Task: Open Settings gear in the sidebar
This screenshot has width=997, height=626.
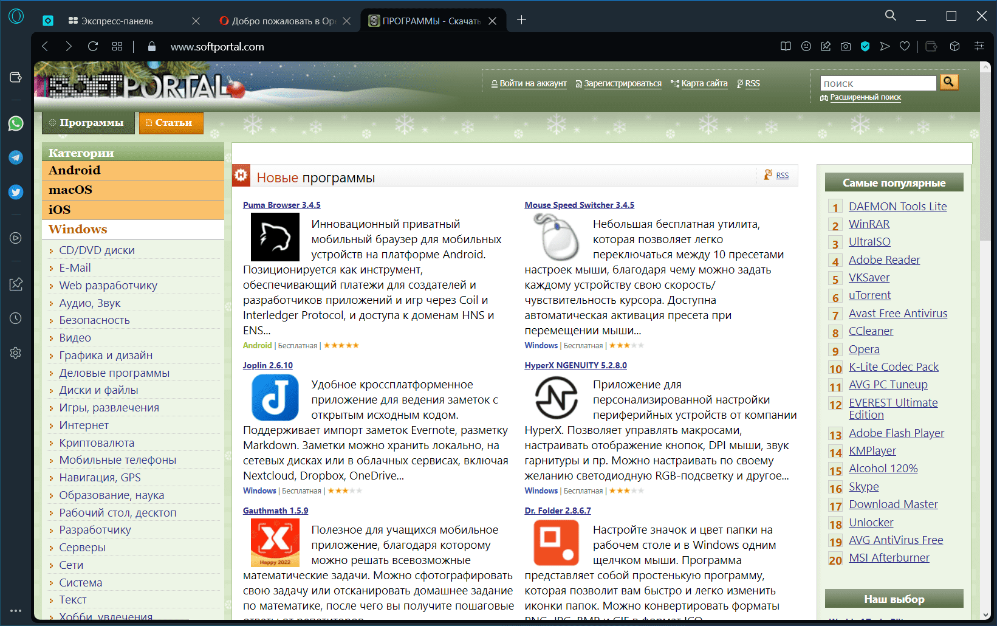Action: click(x=16, y=353)
